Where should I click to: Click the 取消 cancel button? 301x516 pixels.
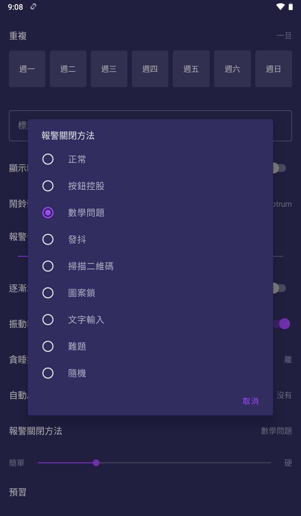(x=250, y=401)
